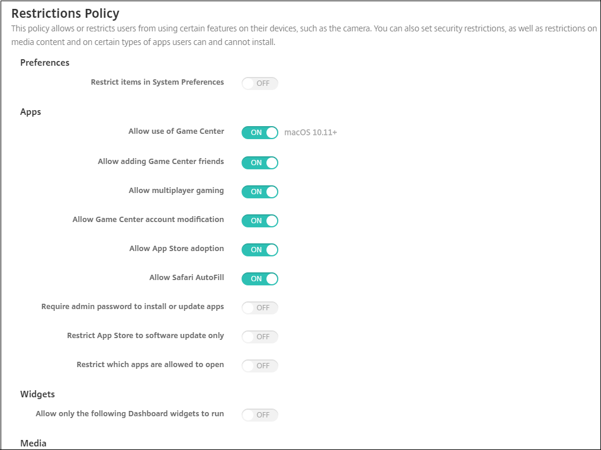Switch off Allow multiplayer gaming toggle
This screenshot has width=601, height=450.
click(x=259, y=192)
